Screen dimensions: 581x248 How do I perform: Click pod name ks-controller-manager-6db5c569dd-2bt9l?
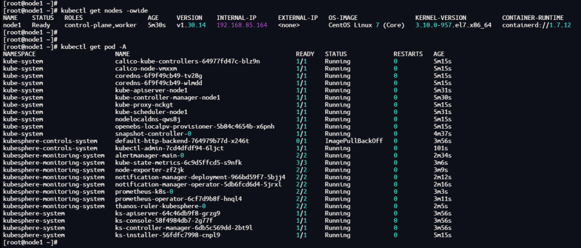coord(184,228)
